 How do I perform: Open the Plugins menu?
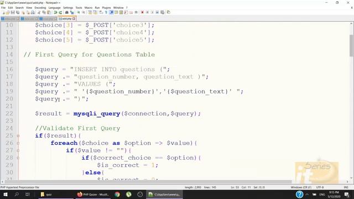point(106,8)
